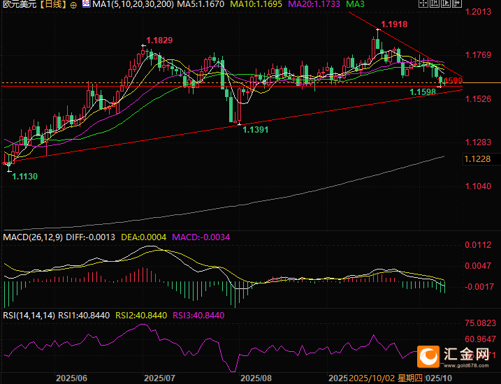The image size is (501, 384).
Task: Click the crosshair icon beside 日线
Action: pyautogui.click(x=74, y=5)
